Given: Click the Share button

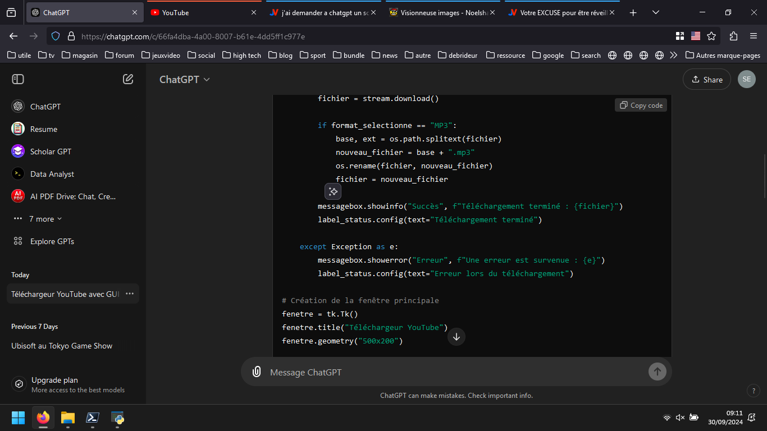Looking at the screenshot, I should 706,79.
